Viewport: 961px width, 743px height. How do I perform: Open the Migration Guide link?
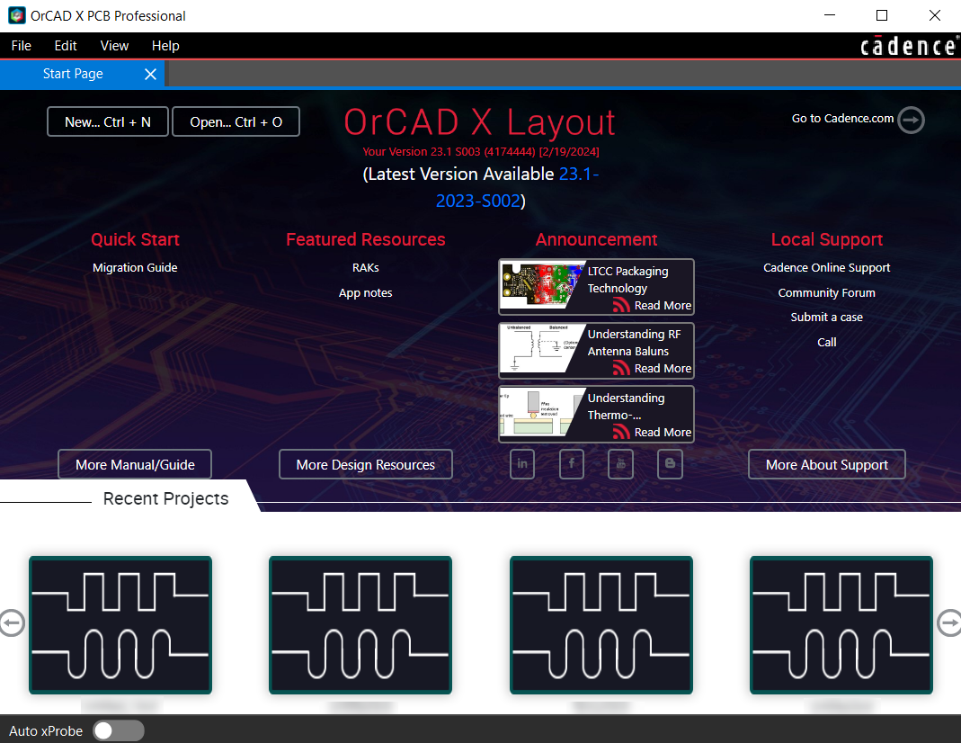pyautogui.click(x=135, y=267)
